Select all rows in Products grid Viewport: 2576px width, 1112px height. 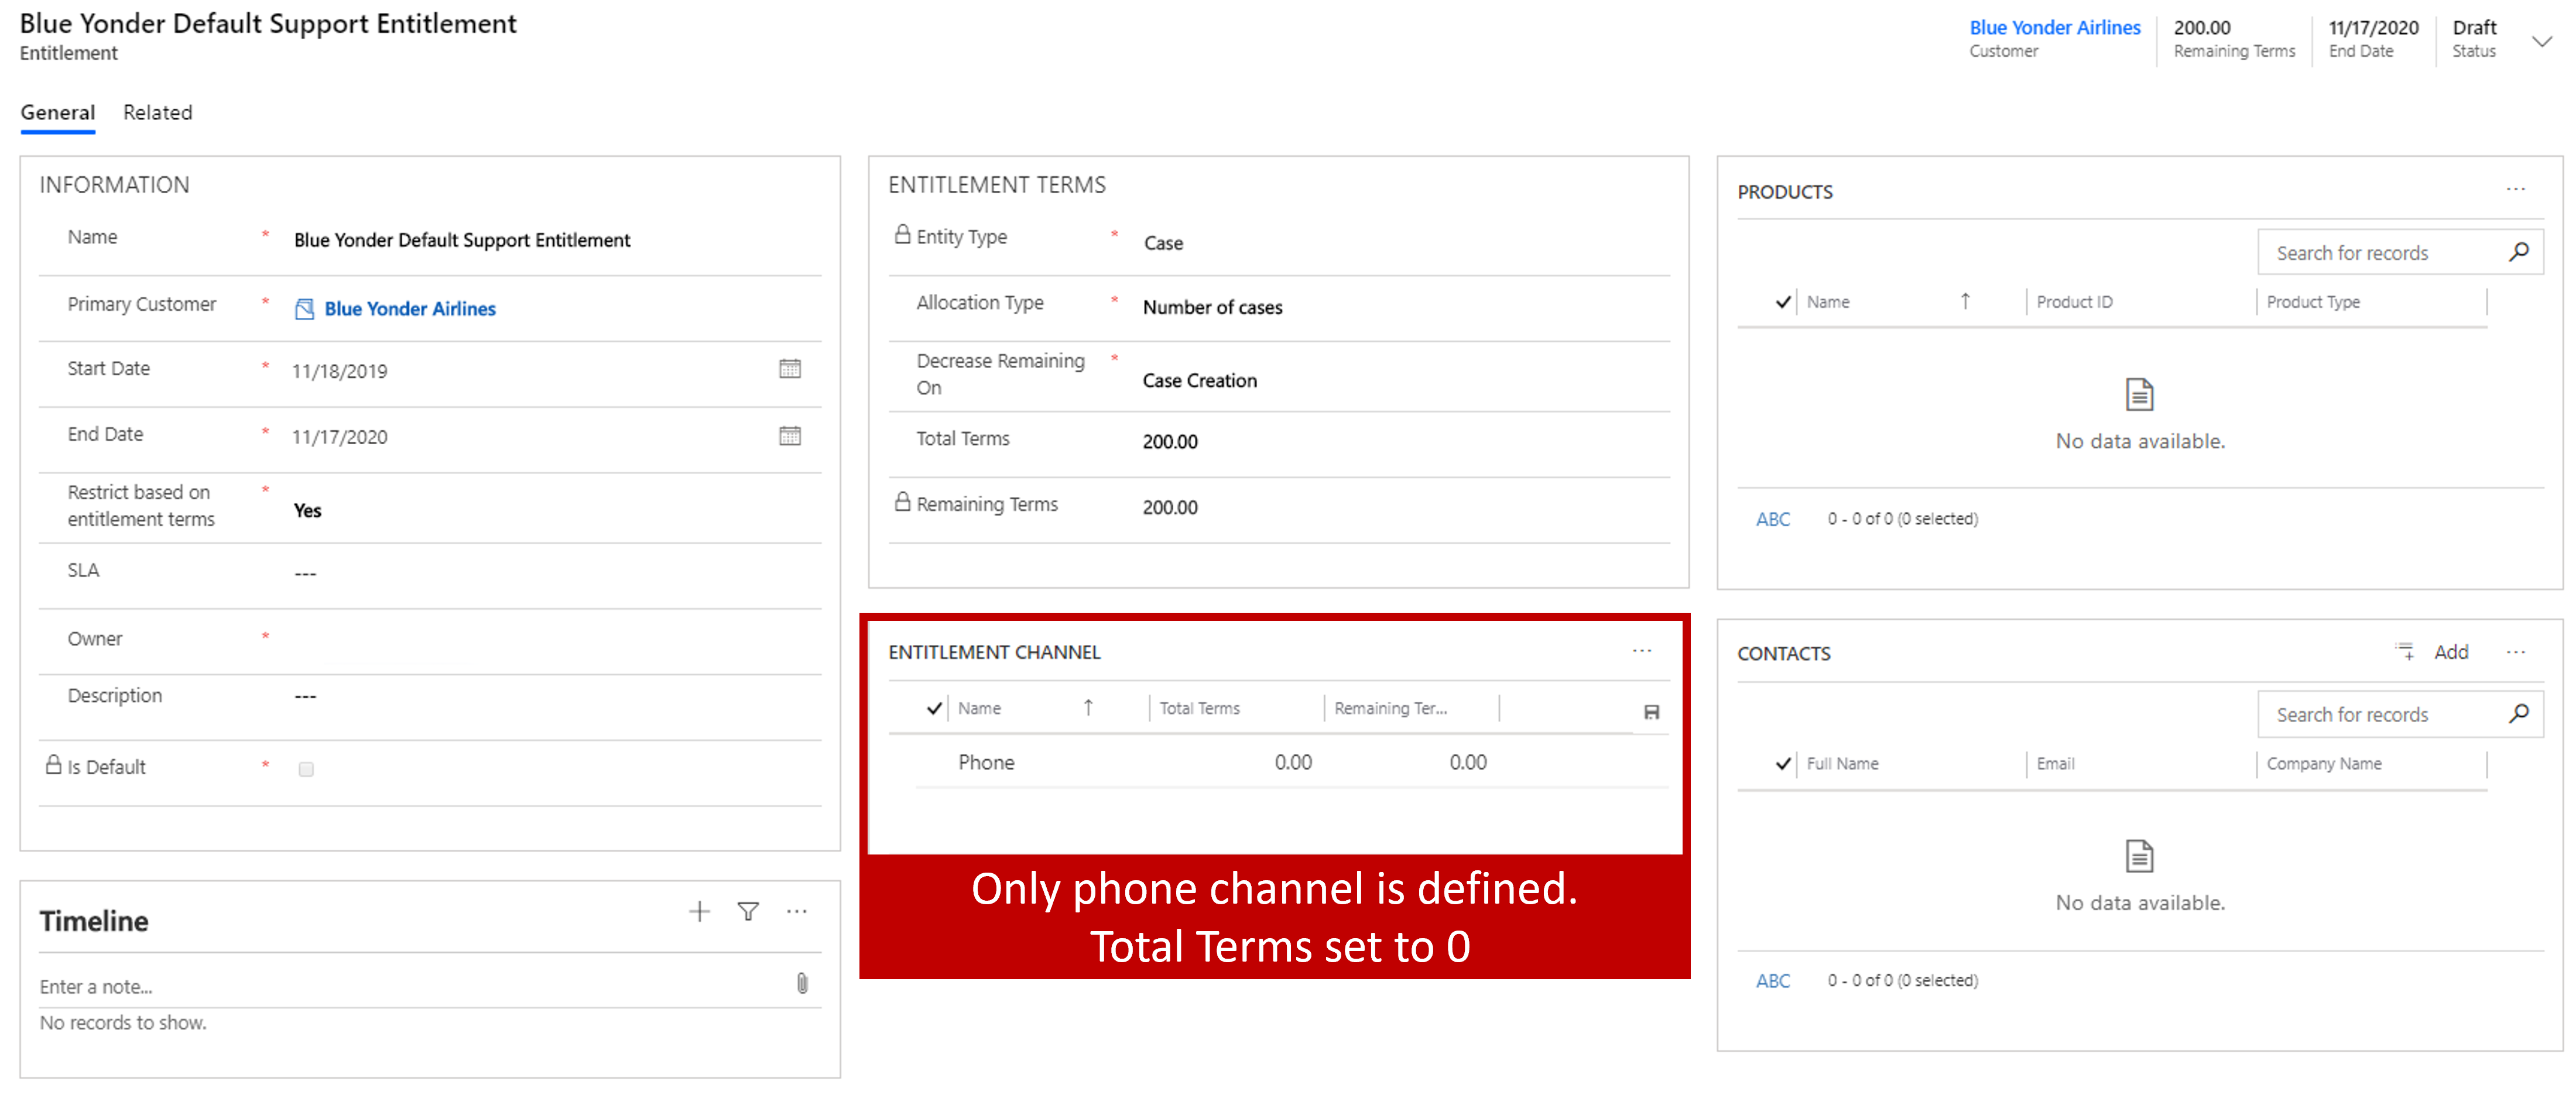1782,302
